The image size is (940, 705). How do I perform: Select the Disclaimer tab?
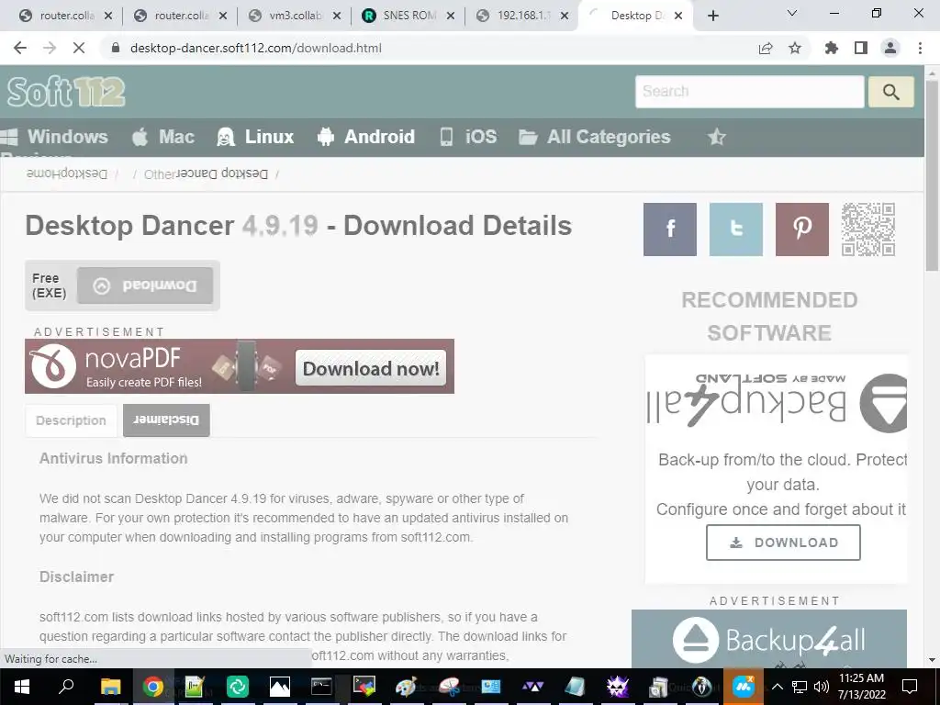pos(166,420)
